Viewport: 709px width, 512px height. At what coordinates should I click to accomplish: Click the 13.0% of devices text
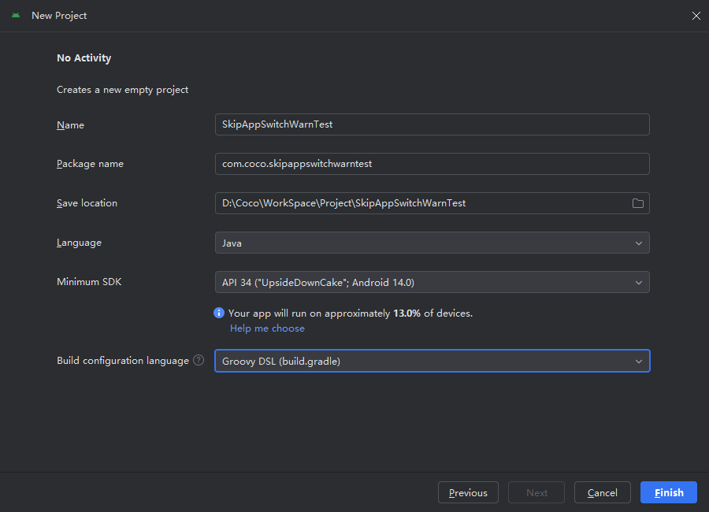pyautogui.click(x=432, y=313)
